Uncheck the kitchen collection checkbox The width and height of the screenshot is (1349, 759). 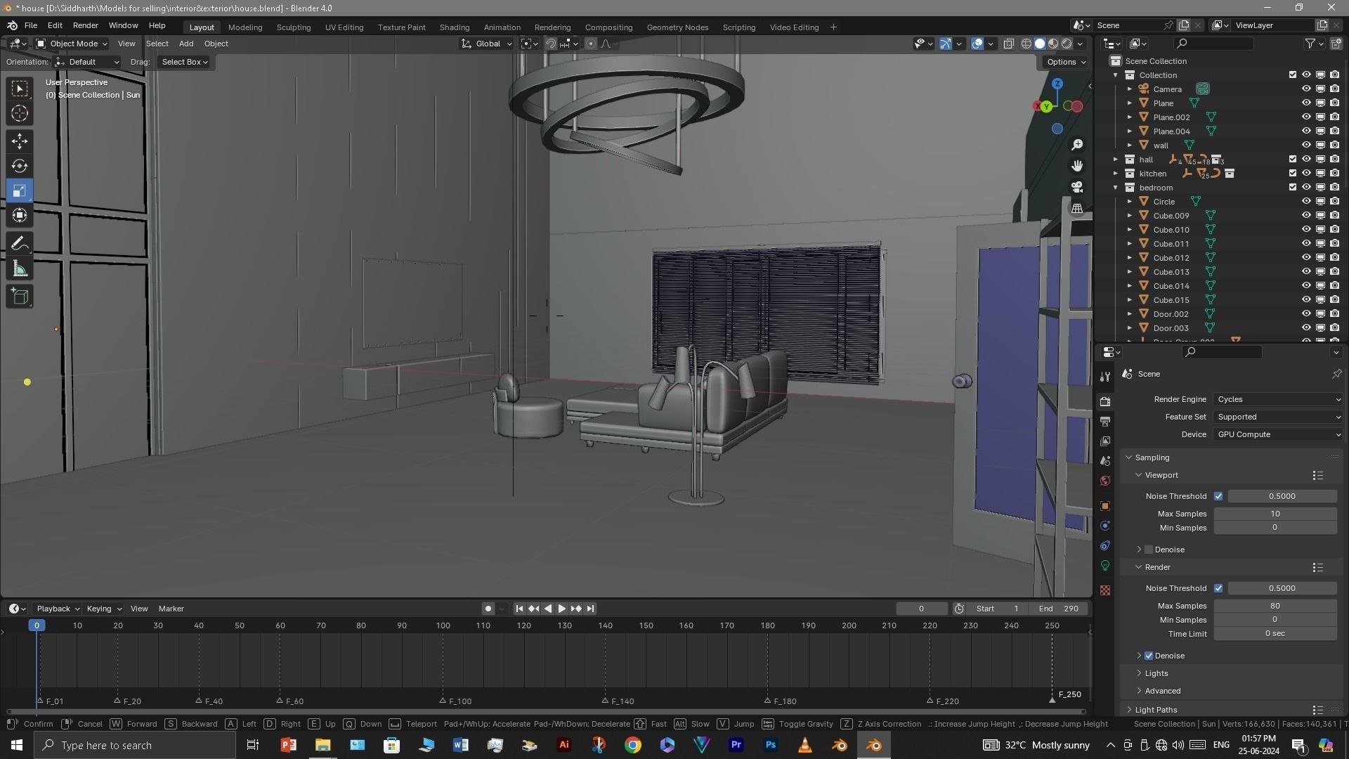click(1292, 174)
